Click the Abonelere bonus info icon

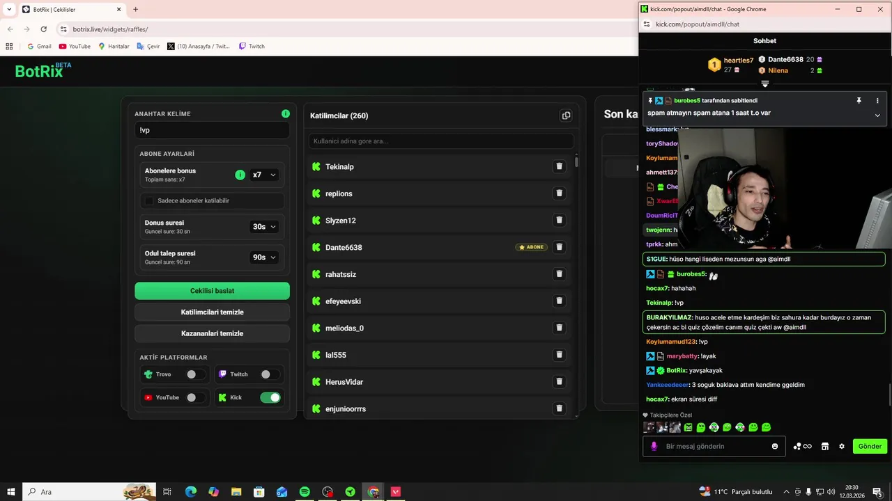[x=240, y=175]
